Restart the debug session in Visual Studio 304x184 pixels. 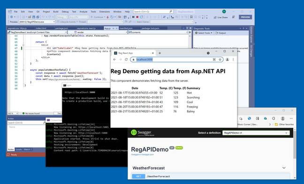tap(141, 17)
